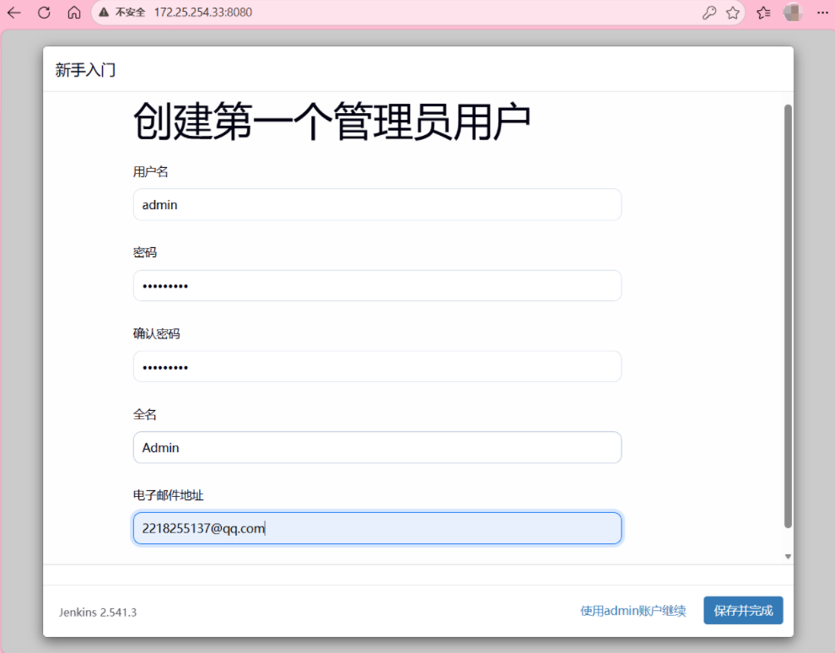Open browser settings and more menu
This screenshot has height=653, width=835.
click(822, 13)
